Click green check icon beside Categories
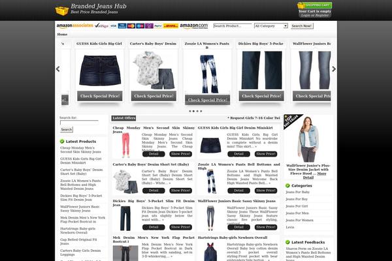Viewport: 392px width, 261px height. (287, 185)
